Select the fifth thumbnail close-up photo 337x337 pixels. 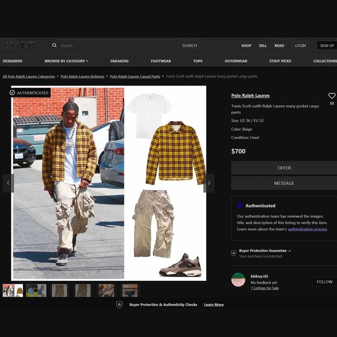tap(106, 291)
